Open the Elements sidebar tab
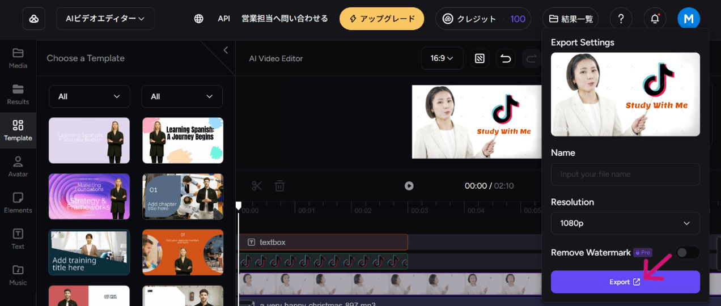Image resolution: width=721 pixels, height=306 pixels. pyautogui.click(x=18, y=203)
